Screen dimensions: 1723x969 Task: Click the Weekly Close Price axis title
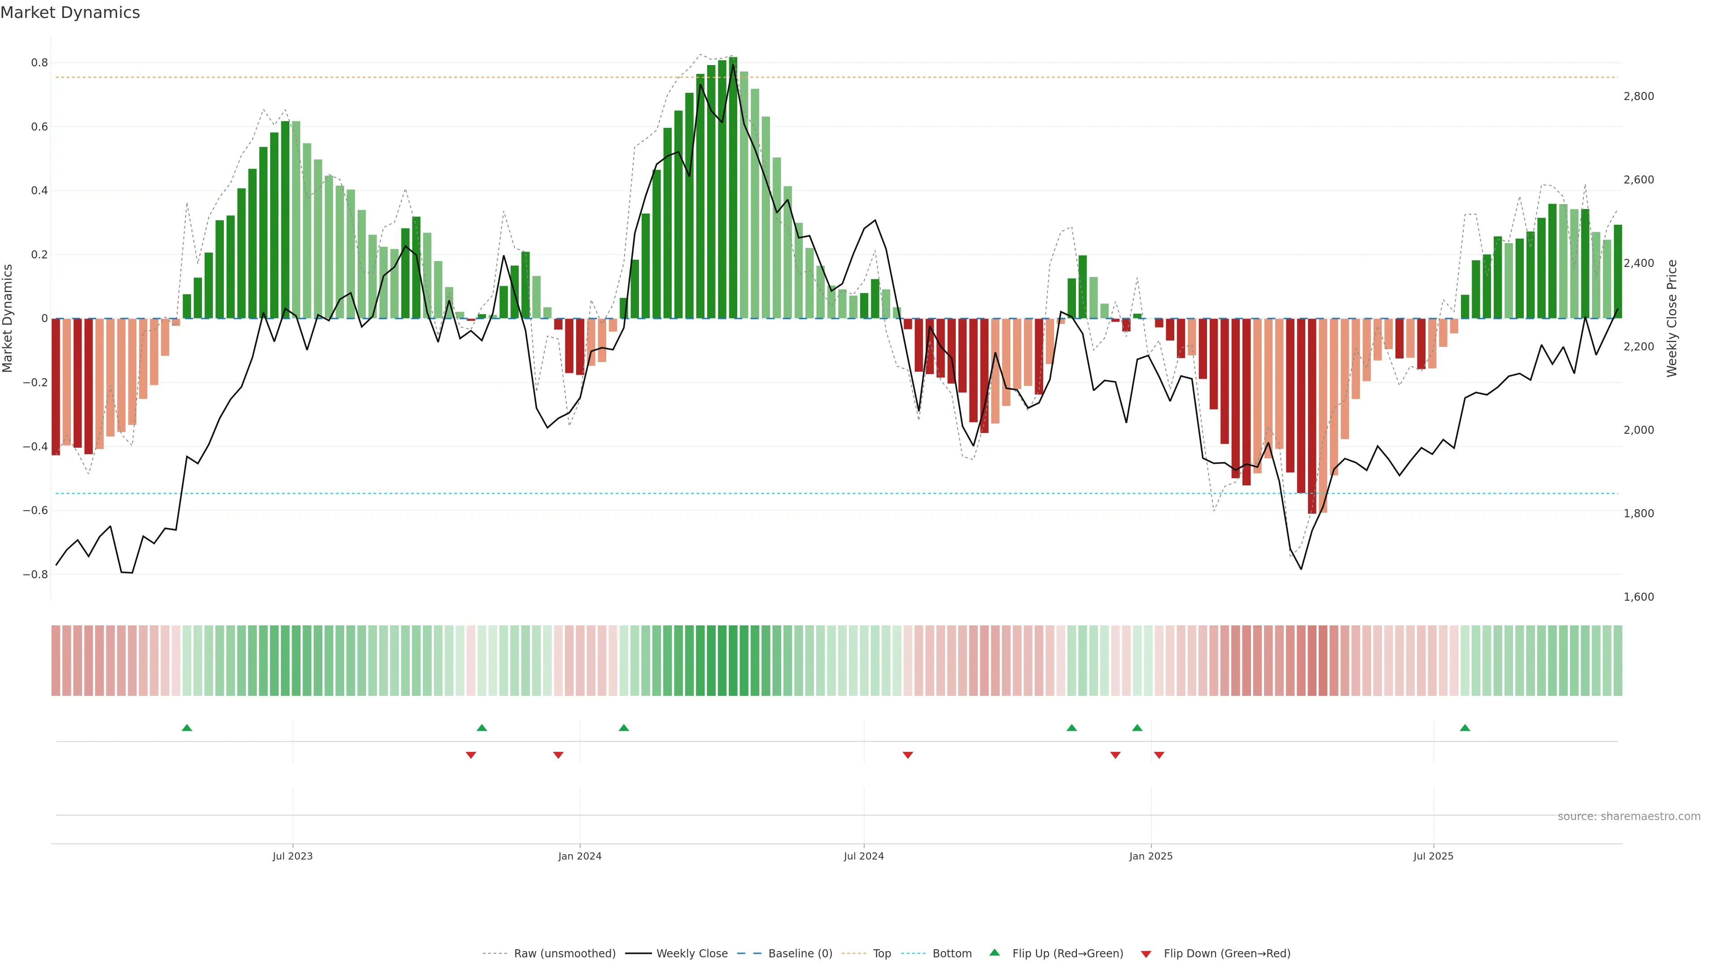pyautogui.click(x=1671, y=319)
